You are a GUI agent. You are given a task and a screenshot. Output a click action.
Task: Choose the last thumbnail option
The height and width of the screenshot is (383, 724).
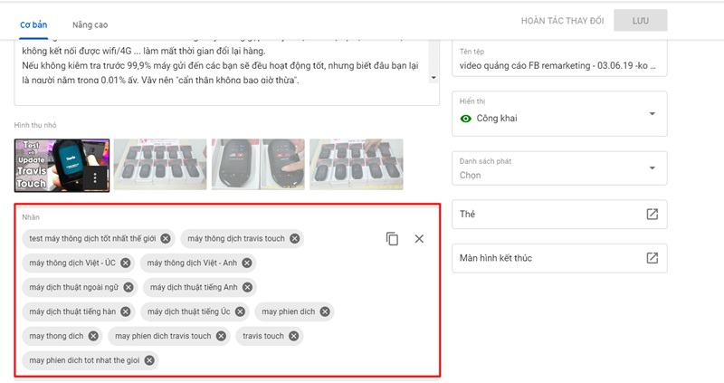356,164
